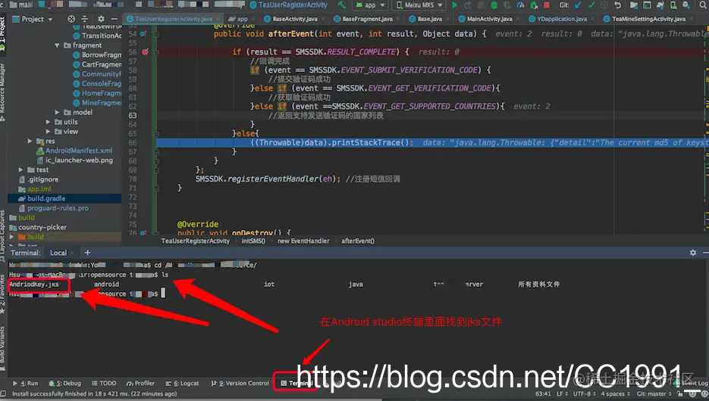Click the Apply Changes toolbar icon
The image size is (709, 401).
pyautogui.click(x=468, y=5)
